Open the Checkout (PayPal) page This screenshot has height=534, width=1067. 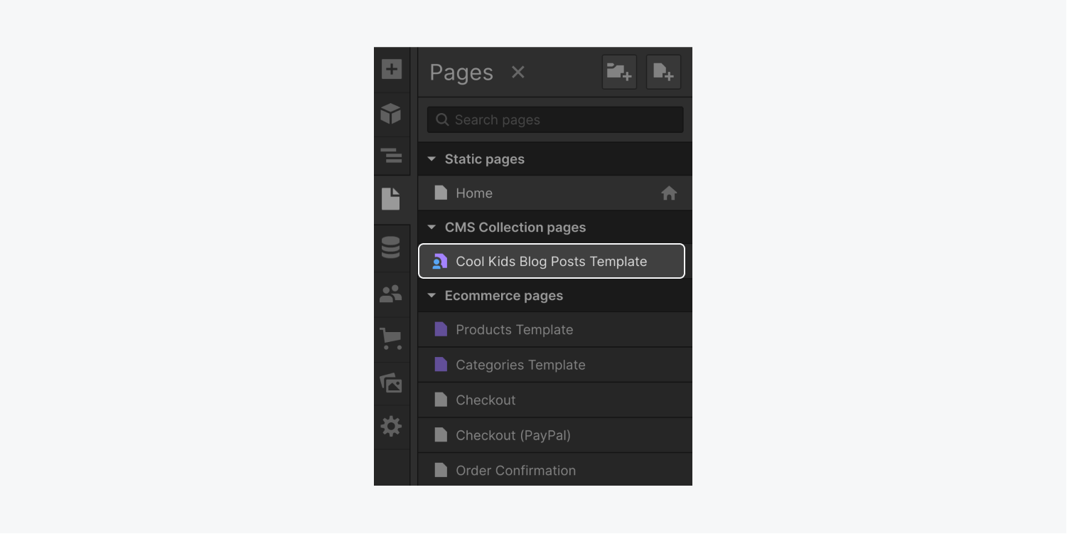513,435
